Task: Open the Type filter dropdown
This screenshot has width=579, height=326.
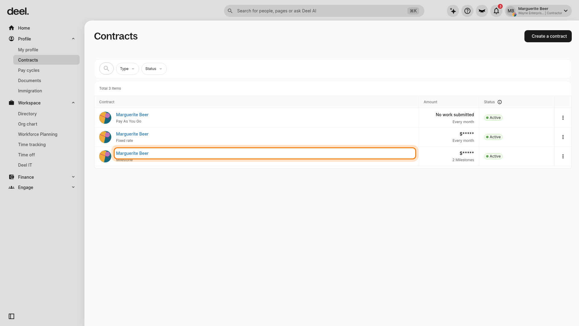Action: (x=128, y=69)
